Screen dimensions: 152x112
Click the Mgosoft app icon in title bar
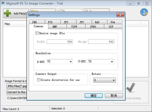click(3, 3)
